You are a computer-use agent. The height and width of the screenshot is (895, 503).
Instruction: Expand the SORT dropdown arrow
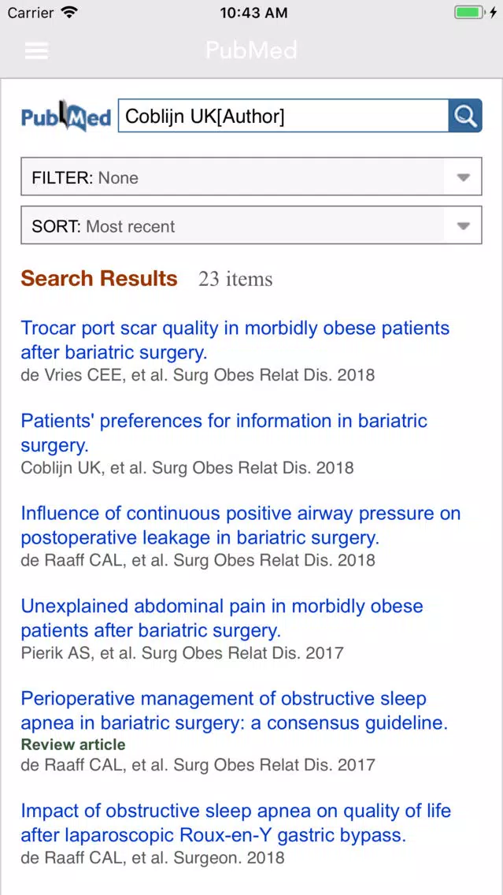[x=463, y=226]
